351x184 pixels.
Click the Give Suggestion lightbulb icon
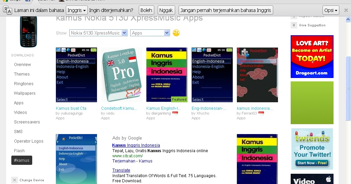pyautogui.click(x=294, y=25)
